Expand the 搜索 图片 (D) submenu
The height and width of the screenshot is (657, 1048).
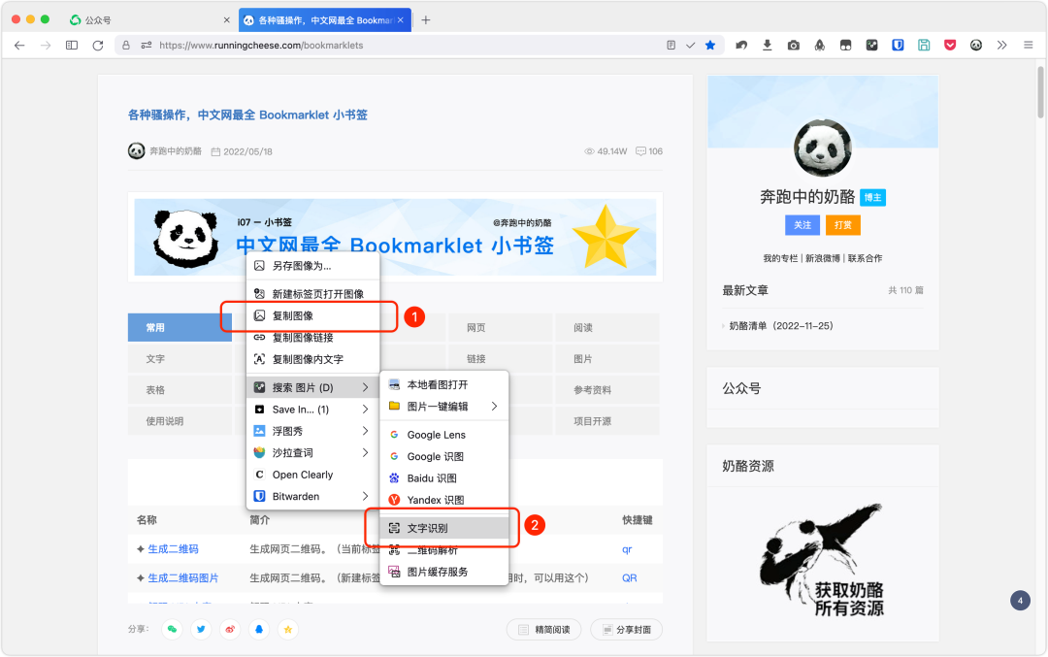[312, 387]
